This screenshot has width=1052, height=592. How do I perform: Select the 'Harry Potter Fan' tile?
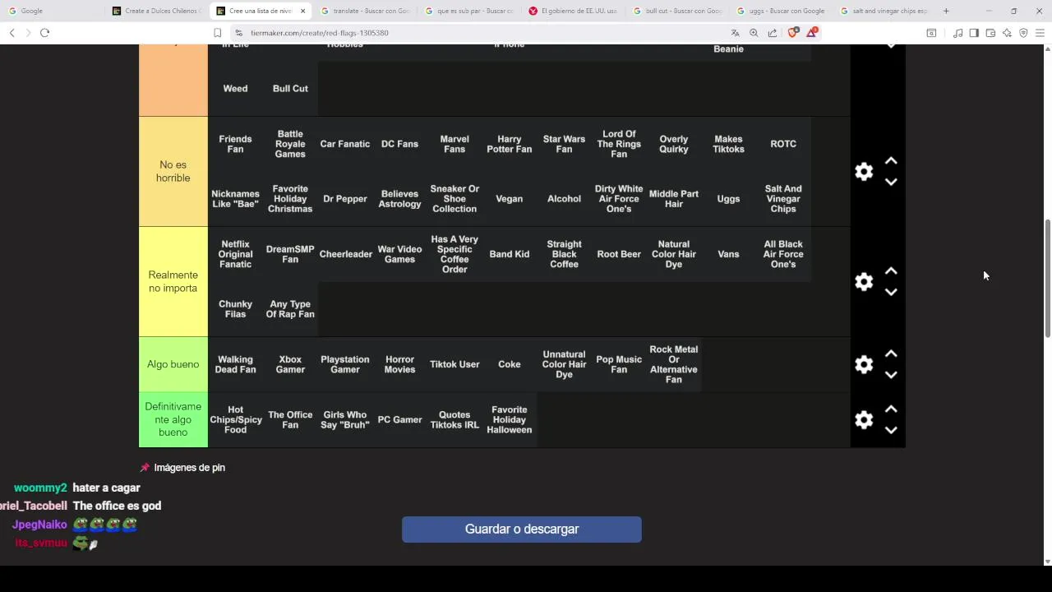(x=510, y=145)
